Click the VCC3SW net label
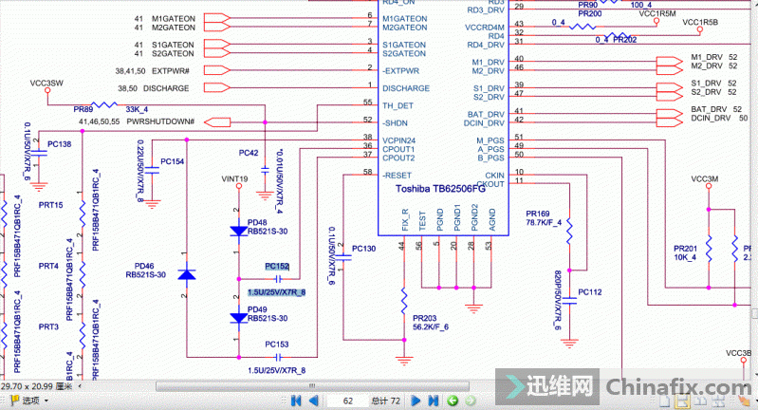Viewport: 758px width, 410px height. pyautogui.click(x=46, y=84)
